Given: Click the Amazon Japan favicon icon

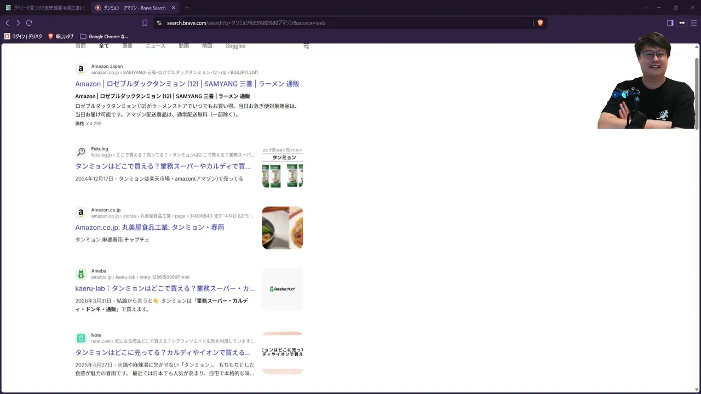Looking at the screenshot, I should tap(81, 69).
